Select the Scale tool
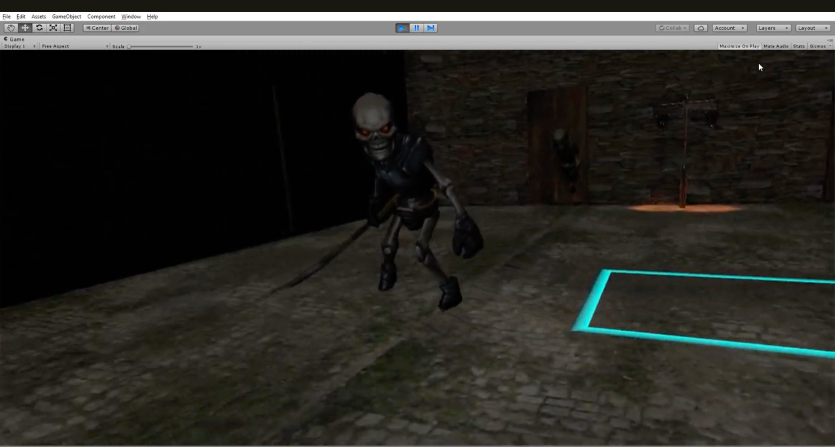Viewport: 835px width, 447px height. coord(53,28)
